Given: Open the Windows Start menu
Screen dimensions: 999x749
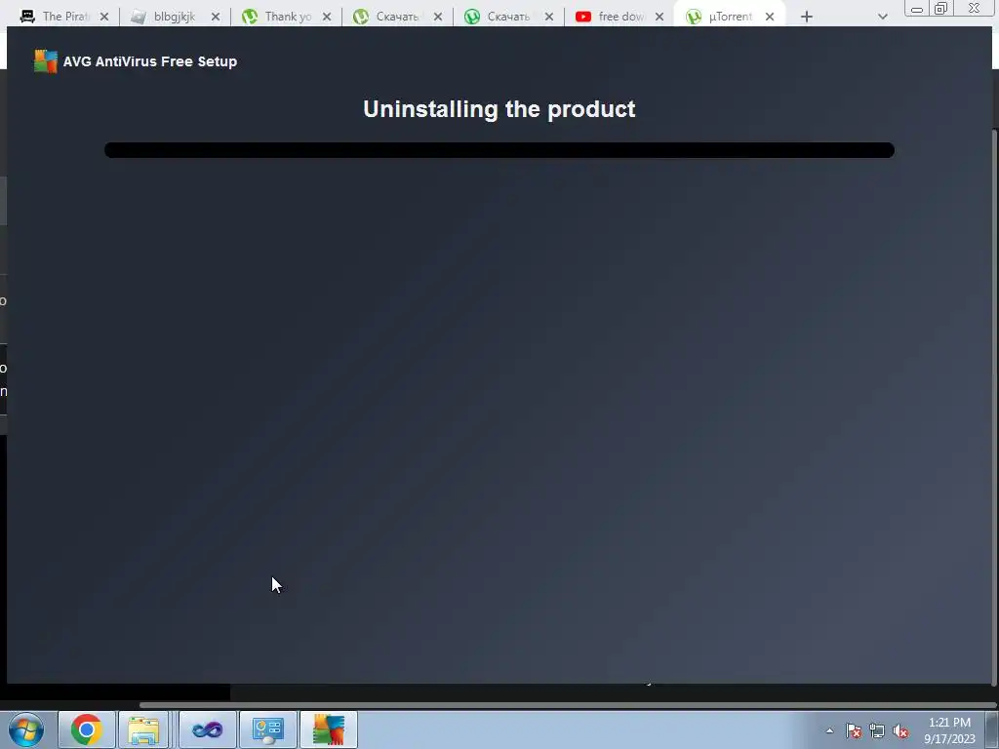Looking at the screenshot, I should (26, 729).
